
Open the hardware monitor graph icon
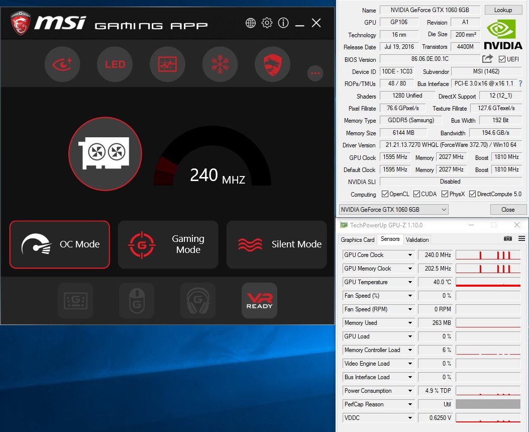(167, 64)
